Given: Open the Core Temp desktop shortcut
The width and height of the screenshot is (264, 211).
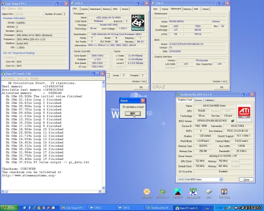Looking at the screenshot, I should [224, 193].
